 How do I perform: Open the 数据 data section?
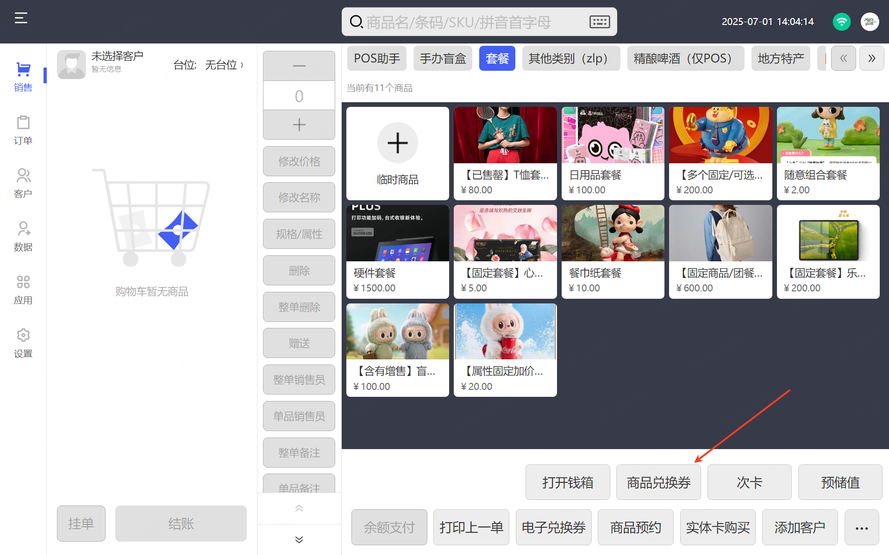pyautogui.click(x=23, y=236)
